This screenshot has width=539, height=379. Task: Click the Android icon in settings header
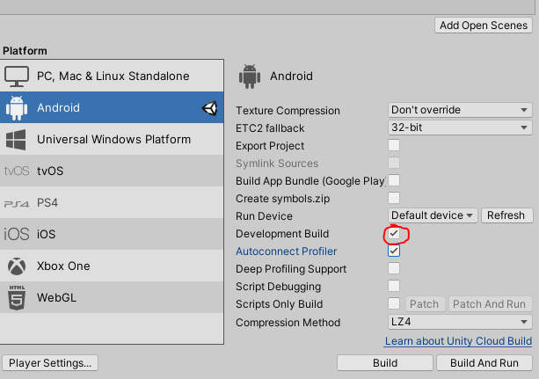click(250, 77)
